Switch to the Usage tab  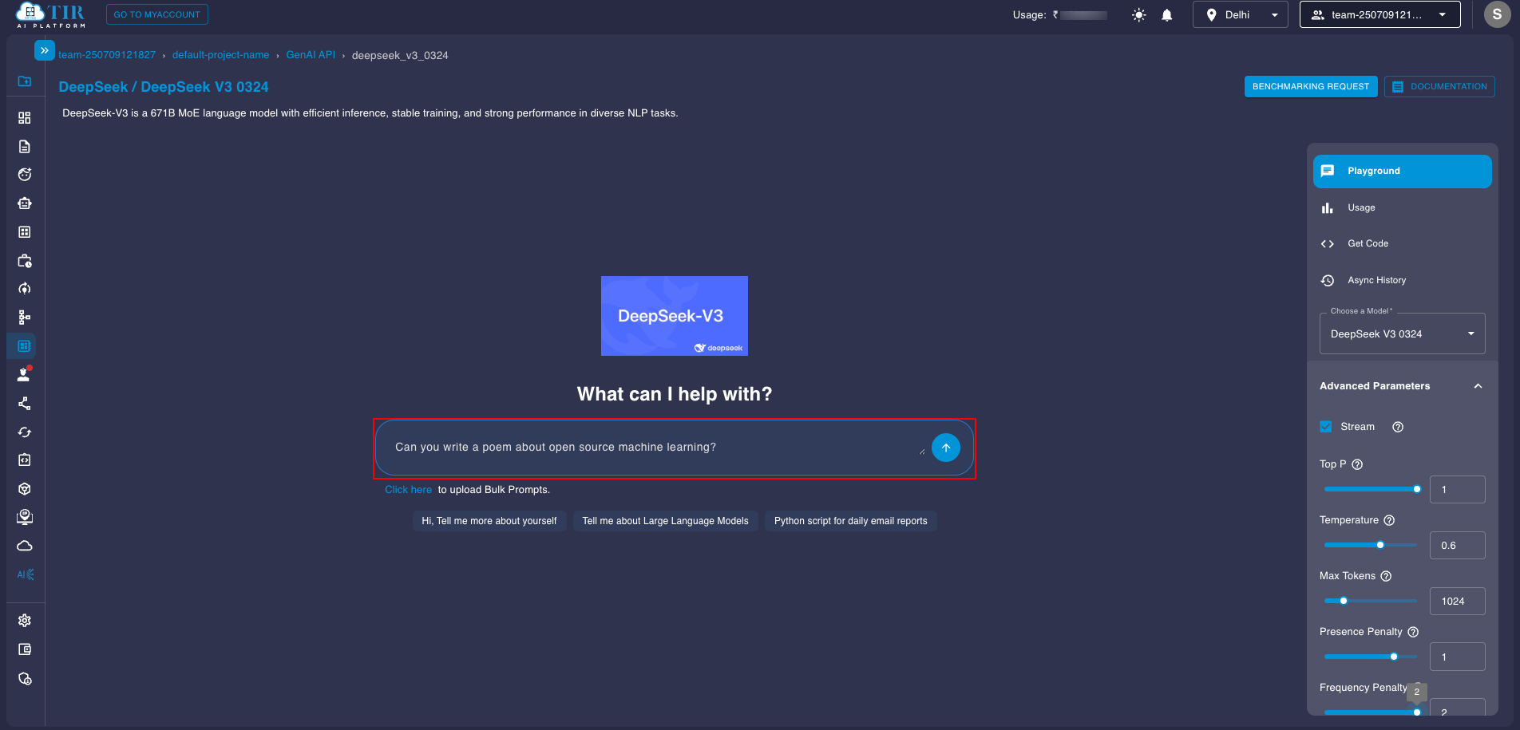(x=1361, y=207)
